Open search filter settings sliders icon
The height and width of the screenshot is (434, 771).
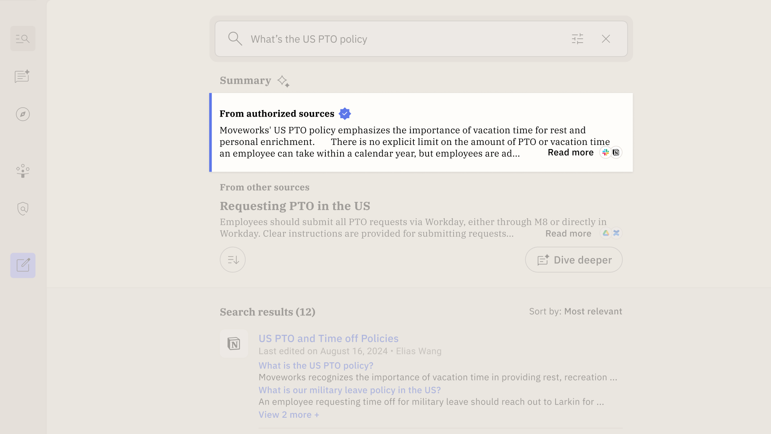(577, 39)
